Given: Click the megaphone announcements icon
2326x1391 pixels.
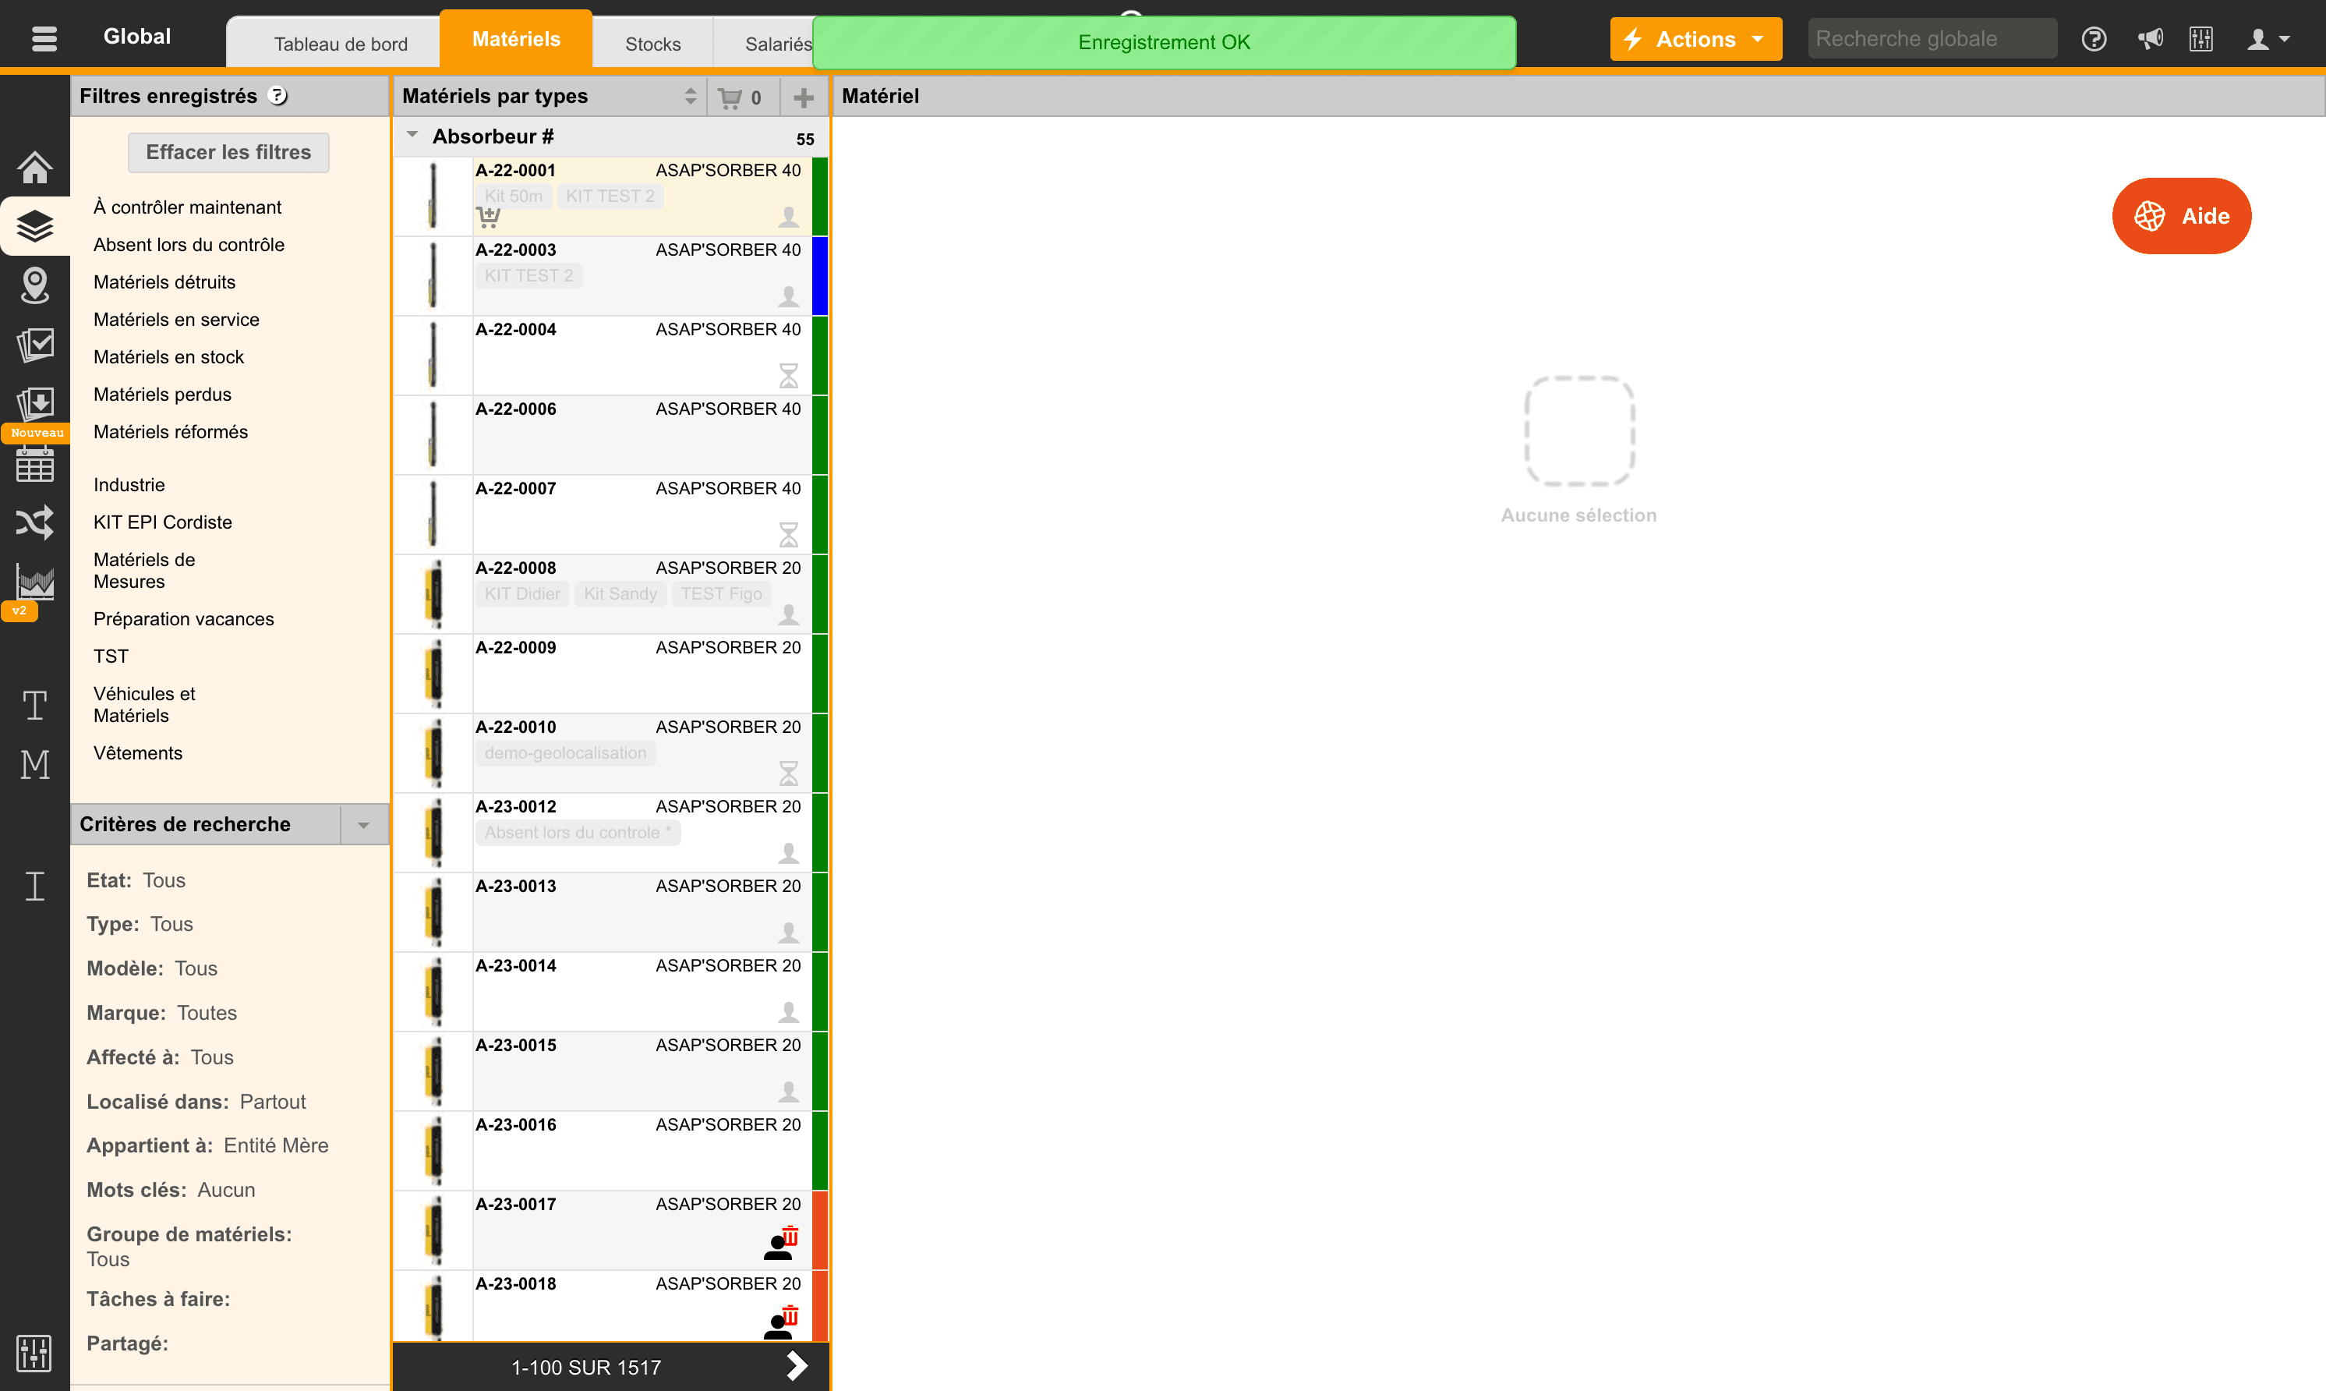Looking at the screenshot, I should 2150,38.
